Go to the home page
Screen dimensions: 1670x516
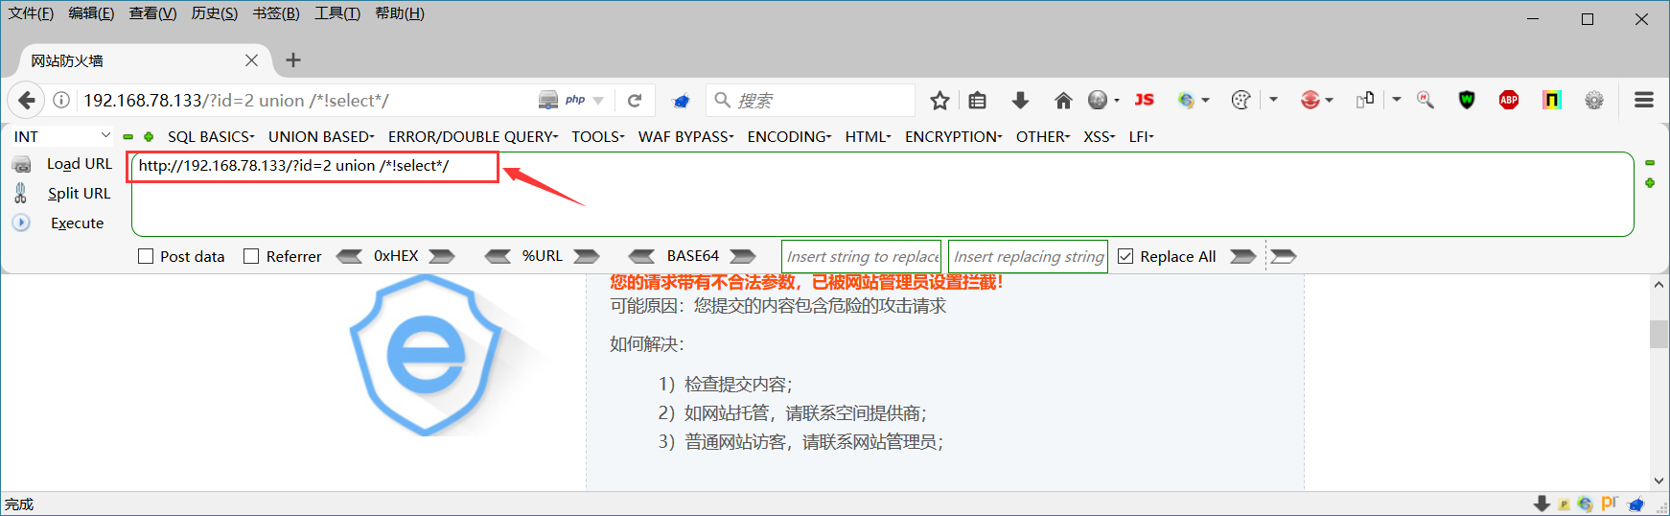(x=1063, y=100)
